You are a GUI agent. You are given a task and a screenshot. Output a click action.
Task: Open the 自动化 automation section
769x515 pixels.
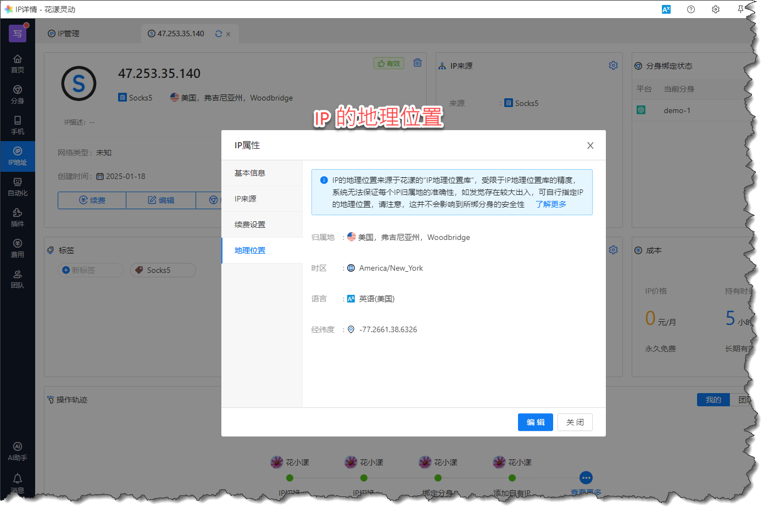point(18,186)
